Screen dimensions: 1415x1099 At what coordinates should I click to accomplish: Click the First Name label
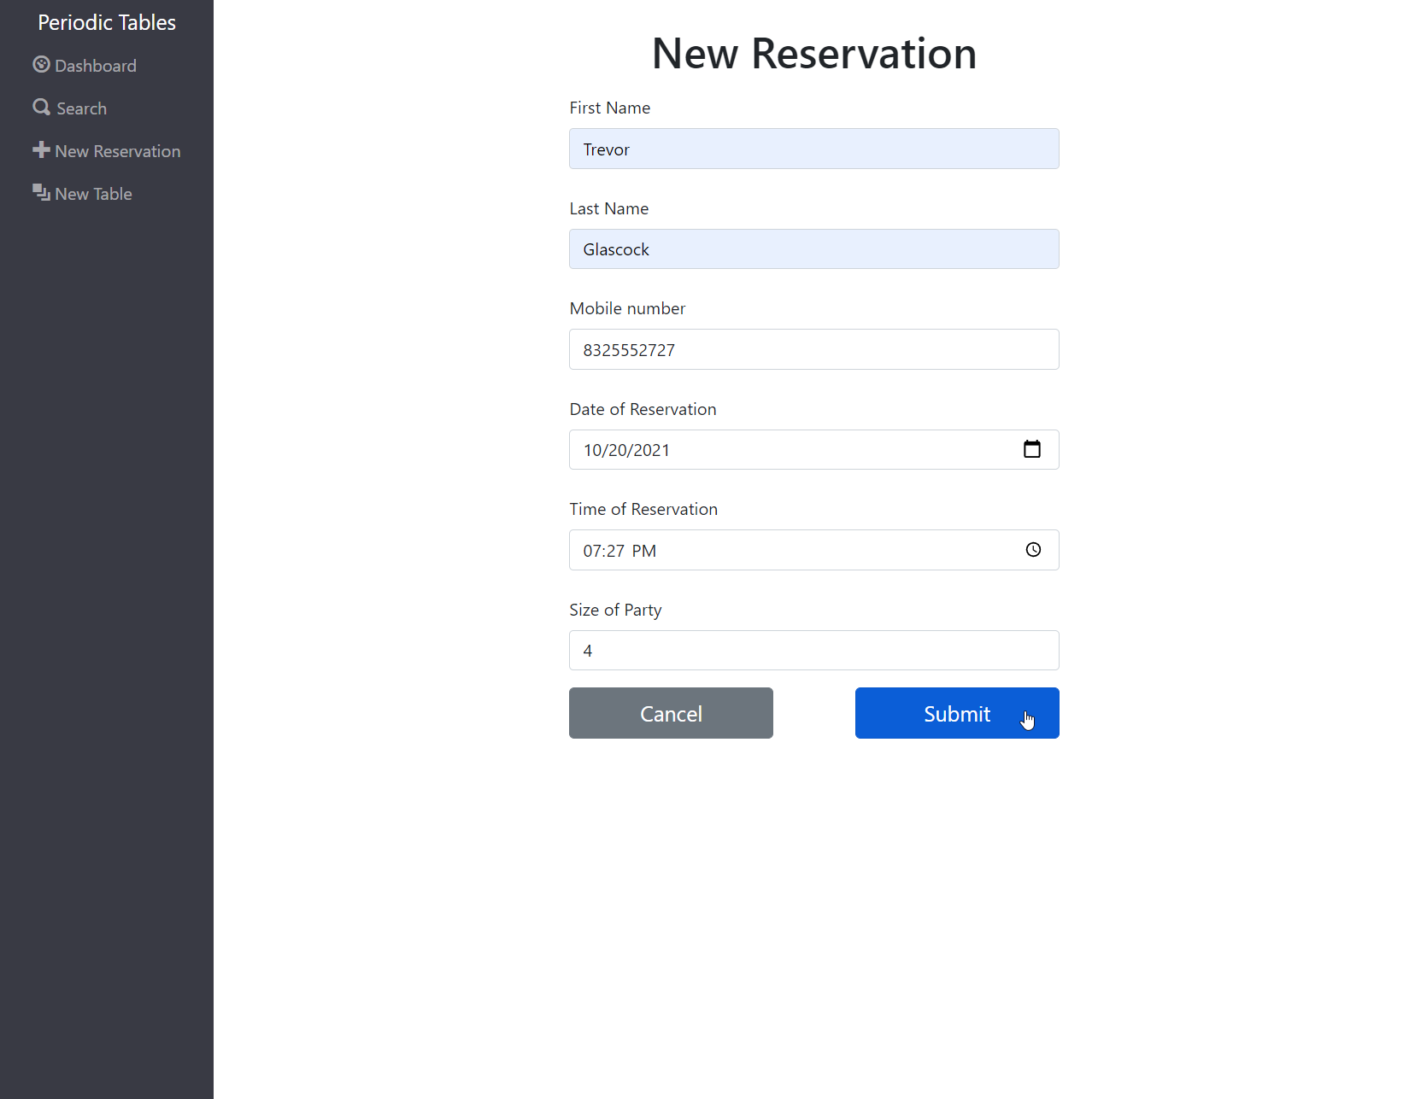(610, 108)
